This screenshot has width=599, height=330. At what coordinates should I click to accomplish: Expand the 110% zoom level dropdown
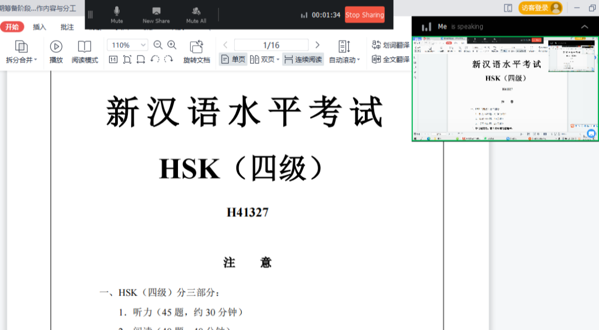click(143, 45)
